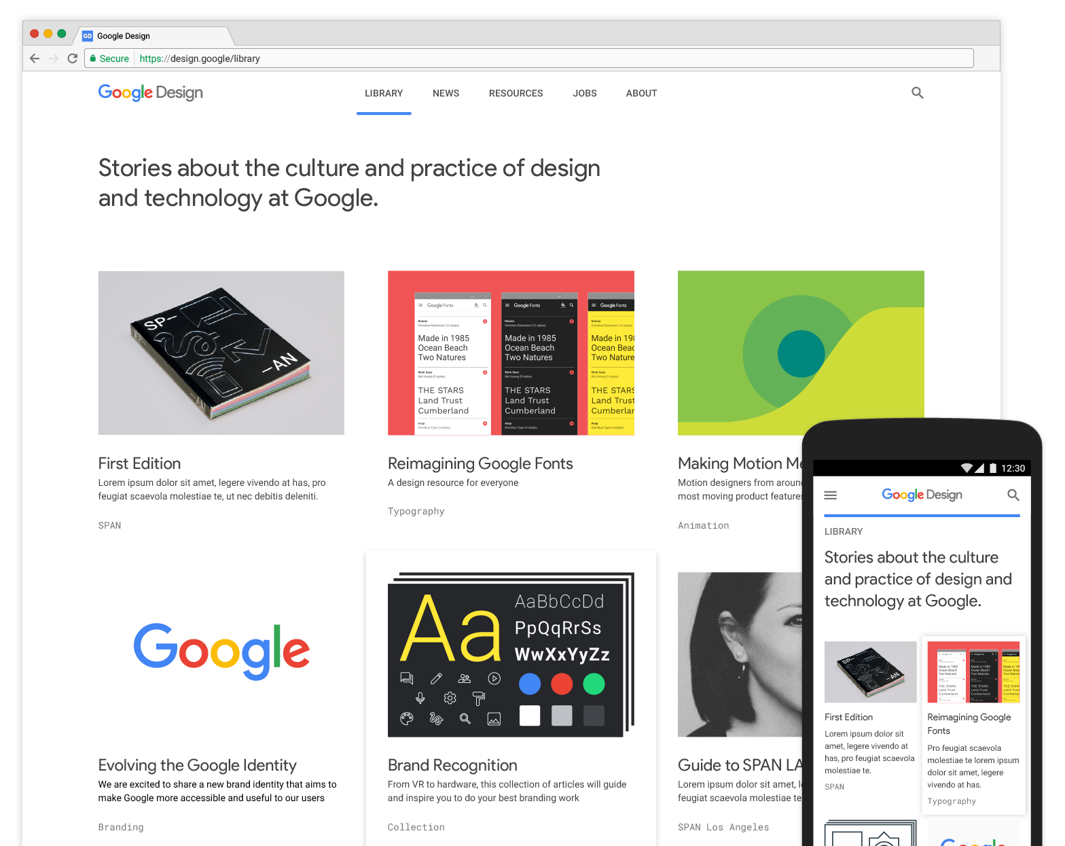
Task: Click the Secure padlock icon in the address bar
Action: point(93,58)
